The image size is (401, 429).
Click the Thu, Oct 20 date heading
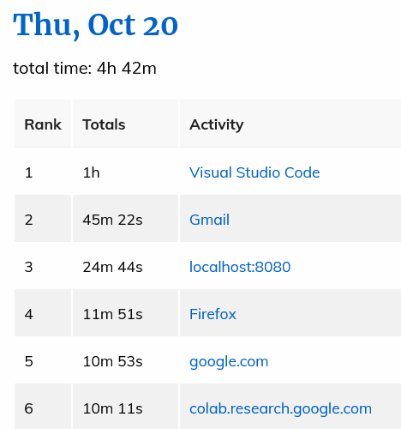[95, 25]
